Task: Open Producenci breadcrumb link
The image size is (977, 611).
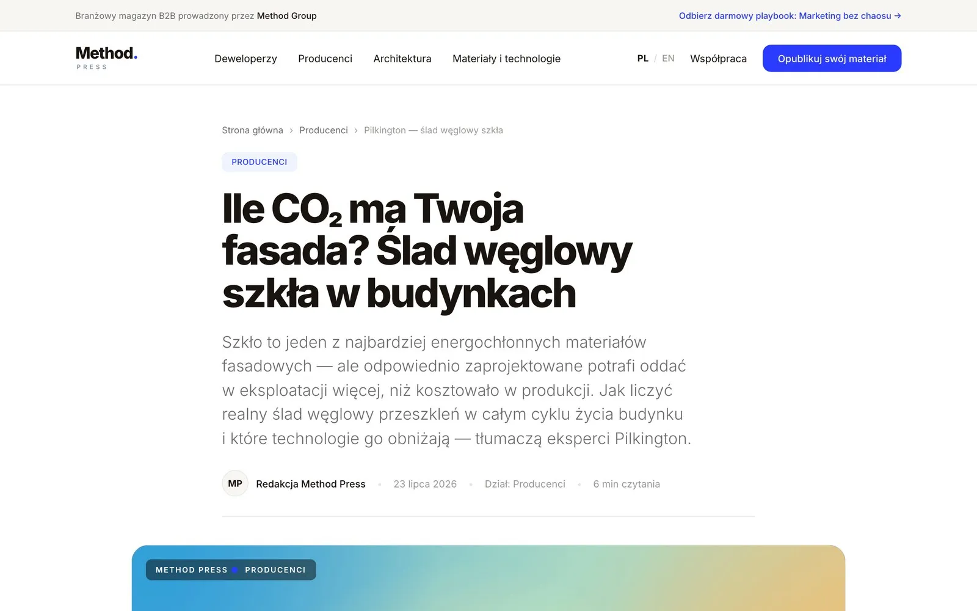Action: pos(324,130)
